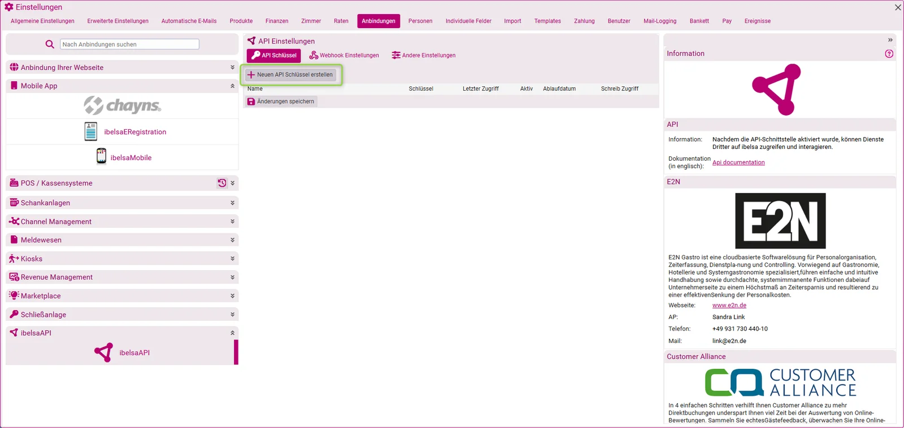Click the E2N logo image
The width and height of the screenshot is (904, 428).
780,220
